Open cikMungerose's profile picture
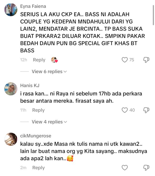 [x=11, y=139]
